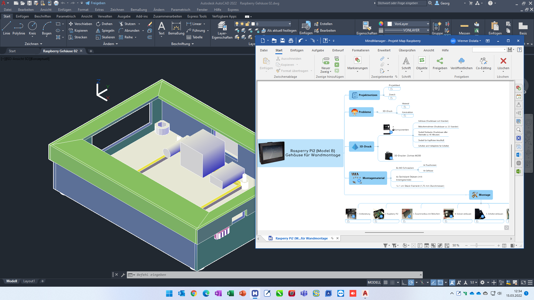Click the save icon in MindManager title bar
This screenshot has height=300, width=534.
pyautogui.click(x=282, y=41)
